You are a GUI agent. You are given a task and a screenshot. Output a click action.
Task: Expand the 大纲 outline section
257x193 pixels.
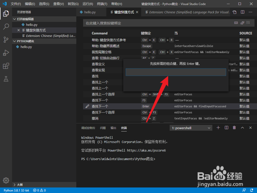pos(44,185)
